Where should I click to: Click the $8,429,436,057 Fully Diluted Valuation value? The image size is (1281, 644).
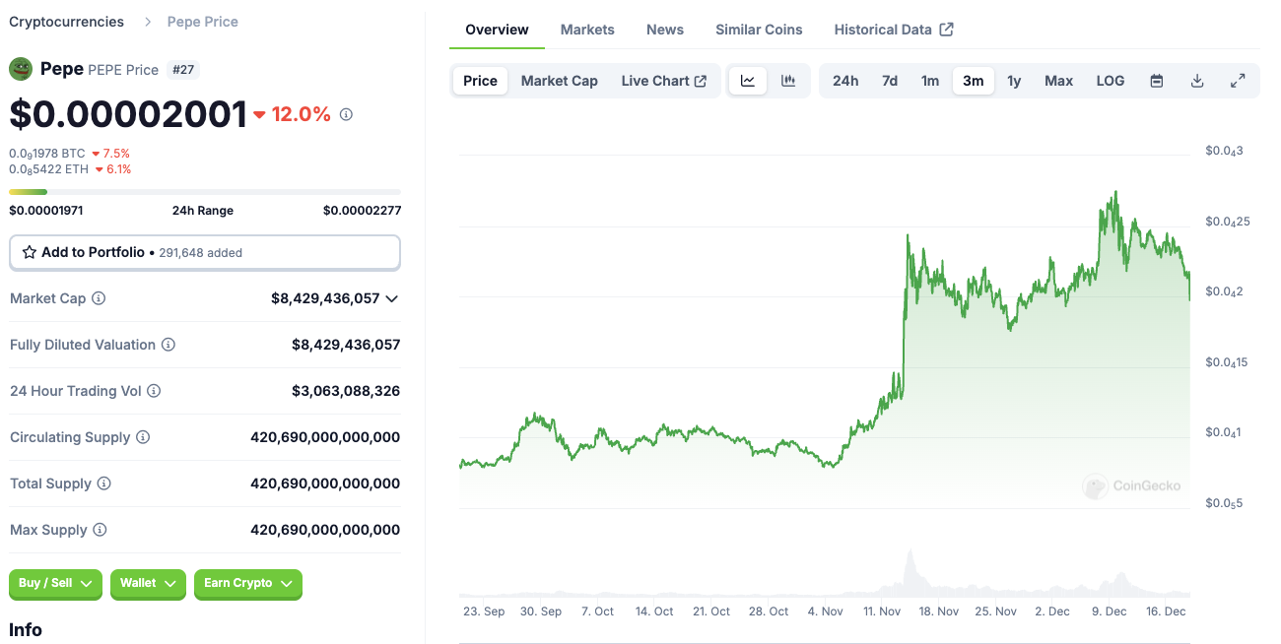(x=346, y=345)
